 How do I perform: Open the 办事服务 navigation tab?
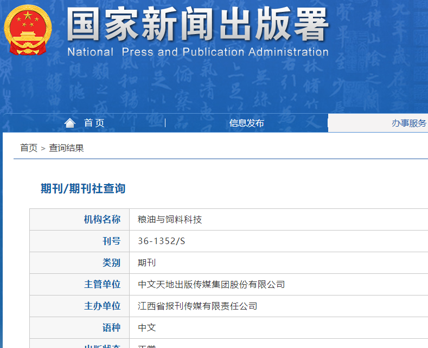[x=409, y=123]
